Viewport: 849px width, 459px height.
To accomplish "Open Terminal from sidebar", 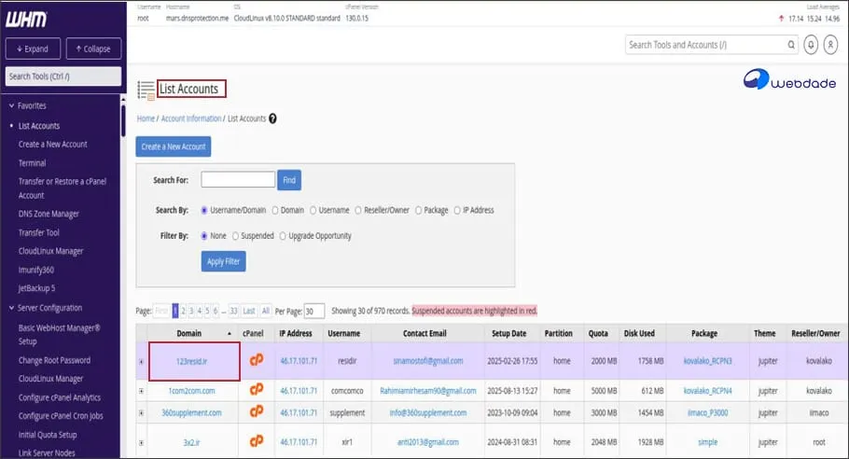I will click(x=32, y=163).
